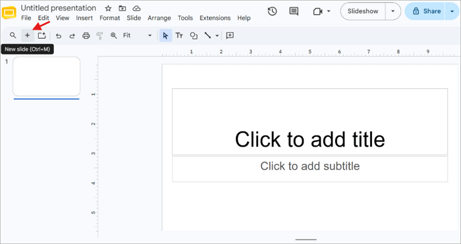The image size is (461, 244).
Task: Select slide 1 thumbnail in filmstrip
Action: [47, 76]
